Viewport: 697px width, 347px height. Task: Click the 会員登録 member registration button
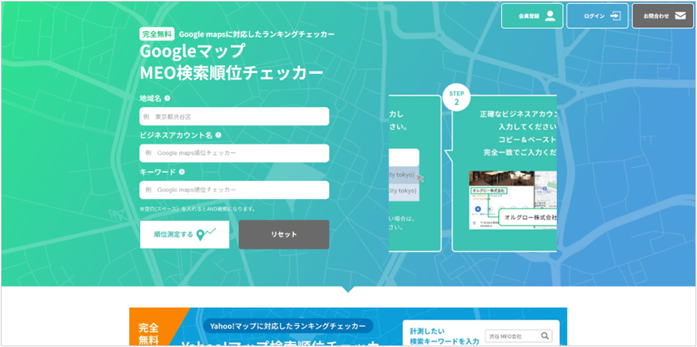point(532,16)
